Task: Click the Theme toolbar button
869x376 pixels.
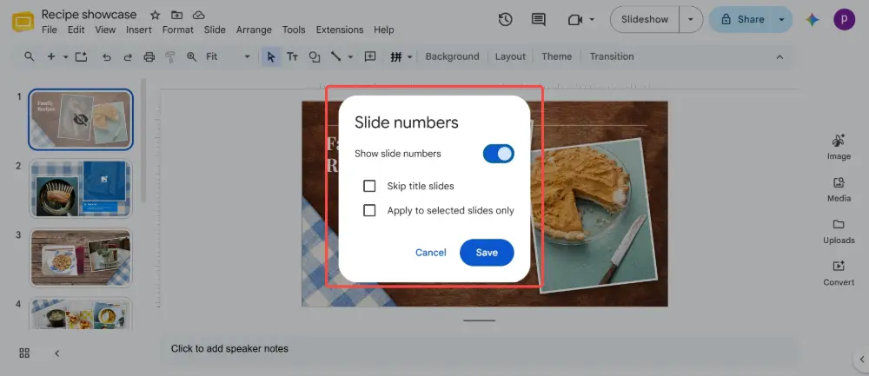Action: tap(556, 56)
